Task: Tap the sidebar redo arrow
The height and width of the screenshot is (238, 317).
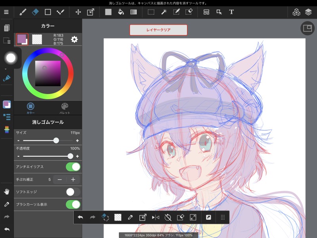Action: [x=7, y=217]
